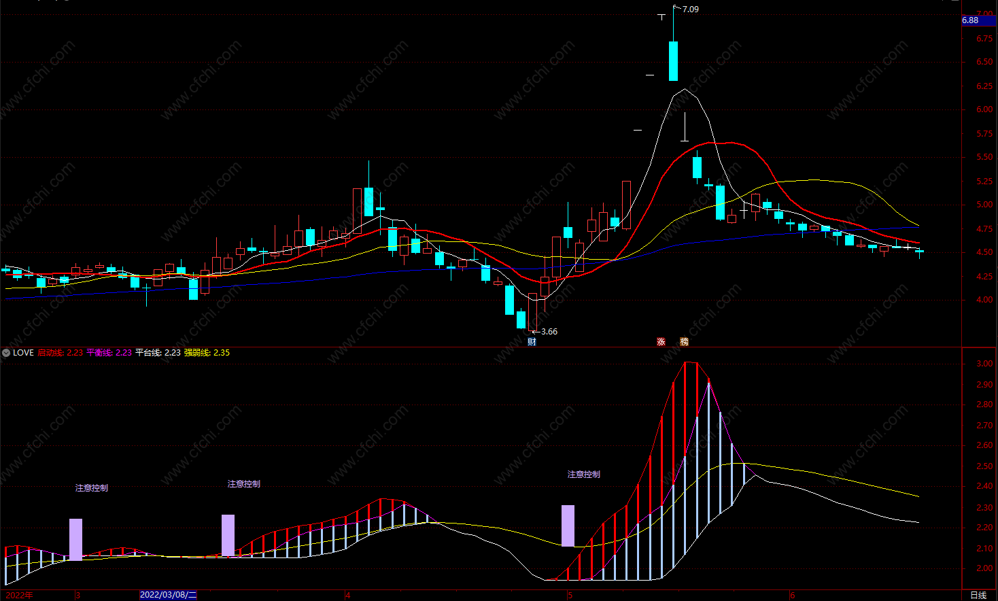Image resolution: width=998 pixels, height=601 pixels.
Task: Click month 5 marker on time axis
Action: pyautogui.click(x=570, y=595)
